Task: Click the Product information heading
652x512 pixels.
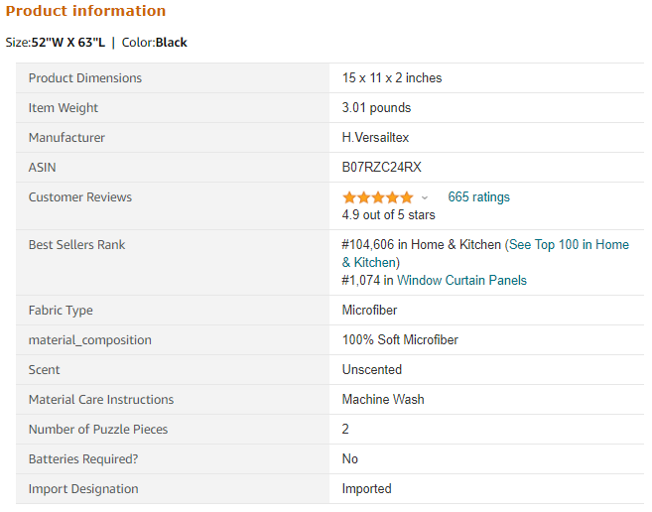Action: coord(85,11)
